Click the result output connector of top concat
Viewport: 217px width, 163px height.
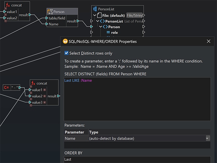tap(30, 15)
